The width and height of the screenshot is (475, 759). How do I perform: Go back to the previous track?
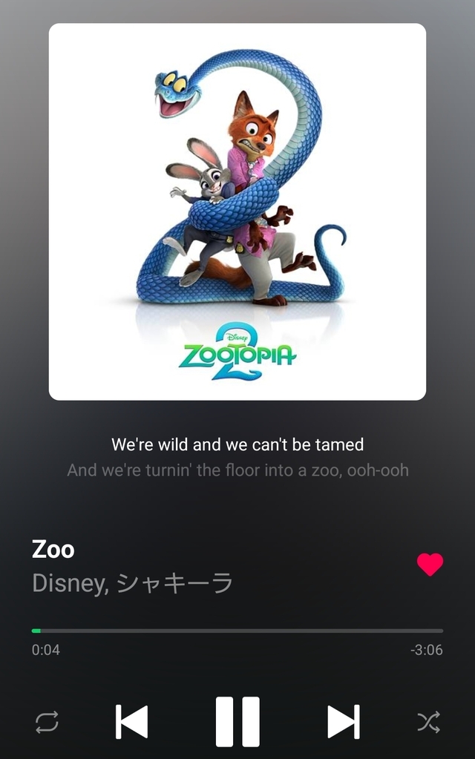click(131, 722)
